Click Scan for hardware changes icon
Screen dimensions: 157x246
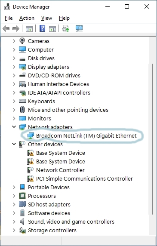pyautogui.click(x=79, y=28)
